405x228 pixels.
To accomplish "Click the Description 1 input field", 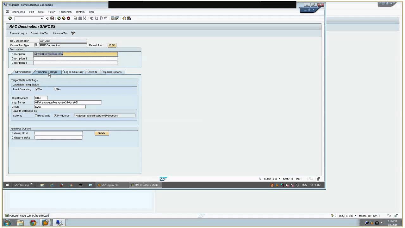I will [75, 54].
